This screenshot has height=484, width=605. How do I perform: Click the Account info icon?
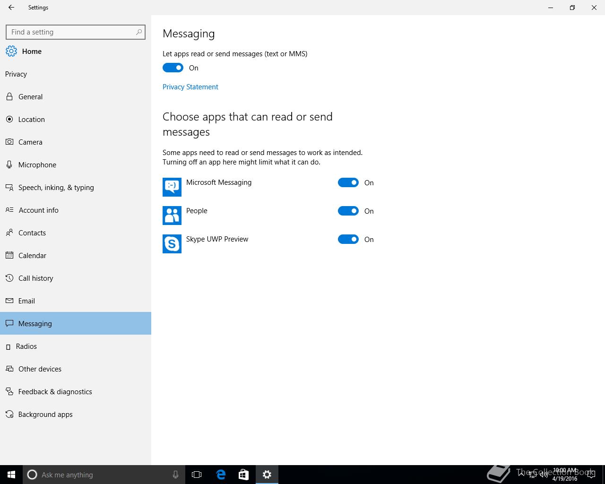tap(9, 210)
